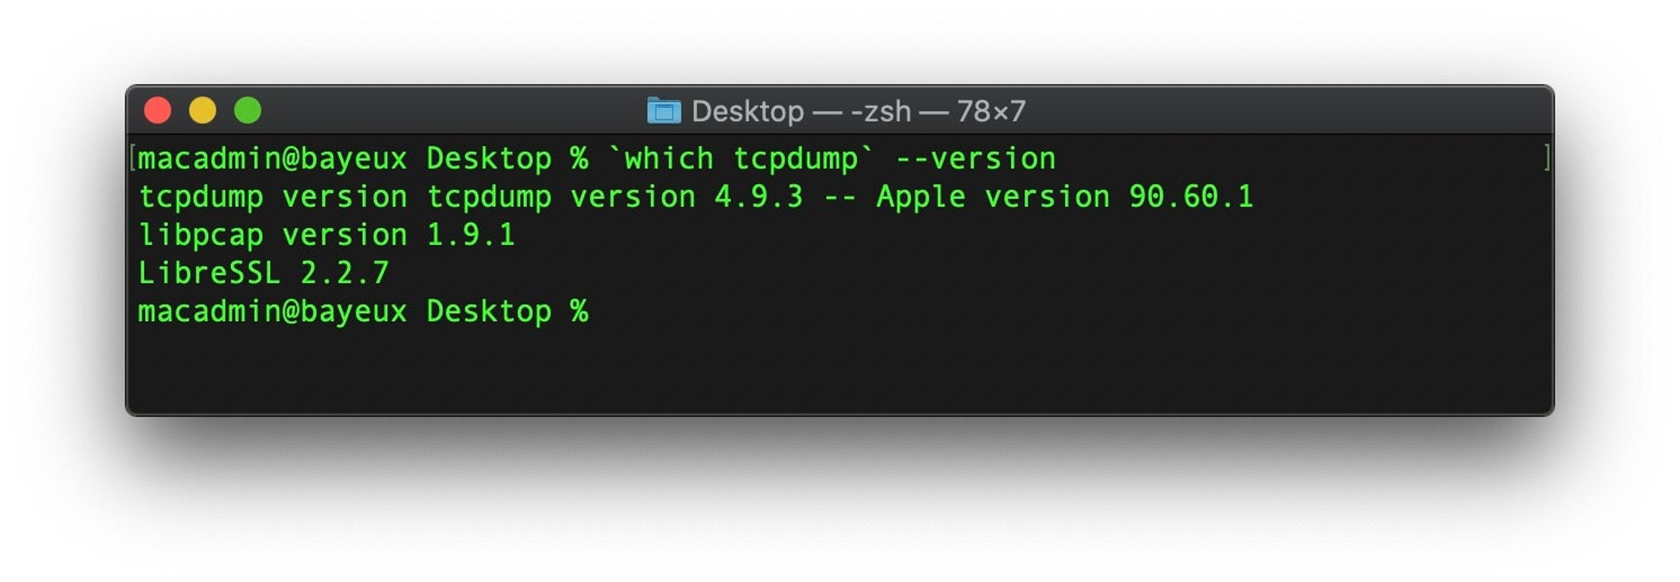1680x582 pixels.
Task: Click the right bracket mark ending first line
Action: (1547, 159)
